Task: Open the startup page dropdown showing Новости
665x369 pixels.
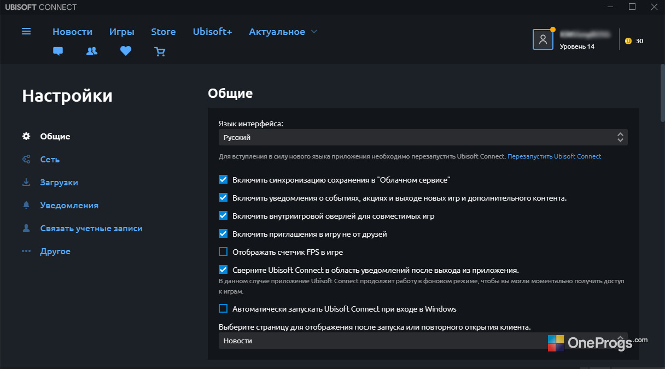Action: click(x=423, y=341)
